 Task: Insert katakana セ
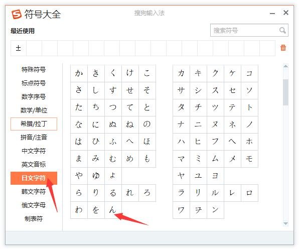tap(232, 90)
